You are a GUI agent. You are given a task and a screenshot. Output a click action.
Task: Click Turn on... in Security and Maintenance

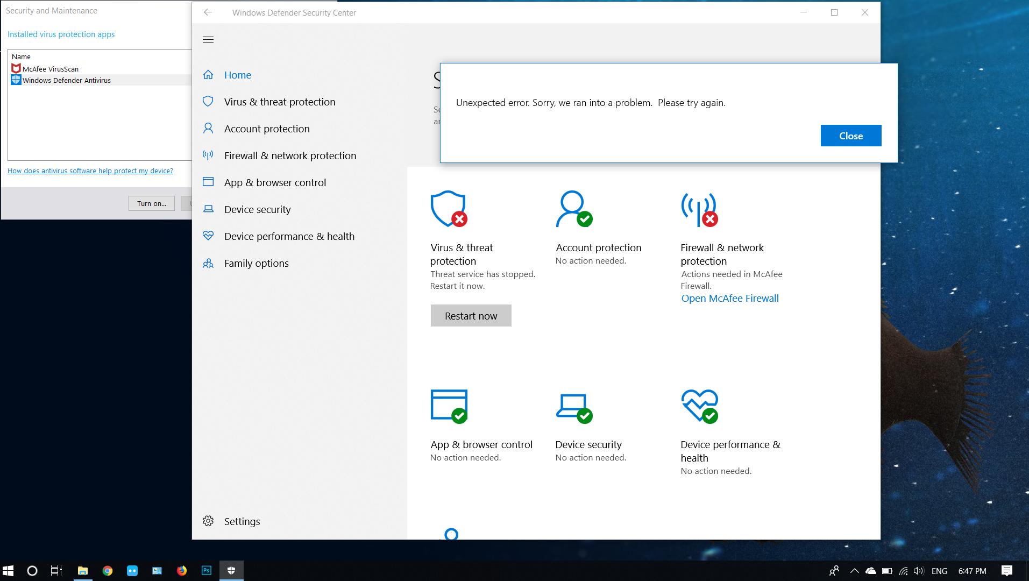(152, 203)
